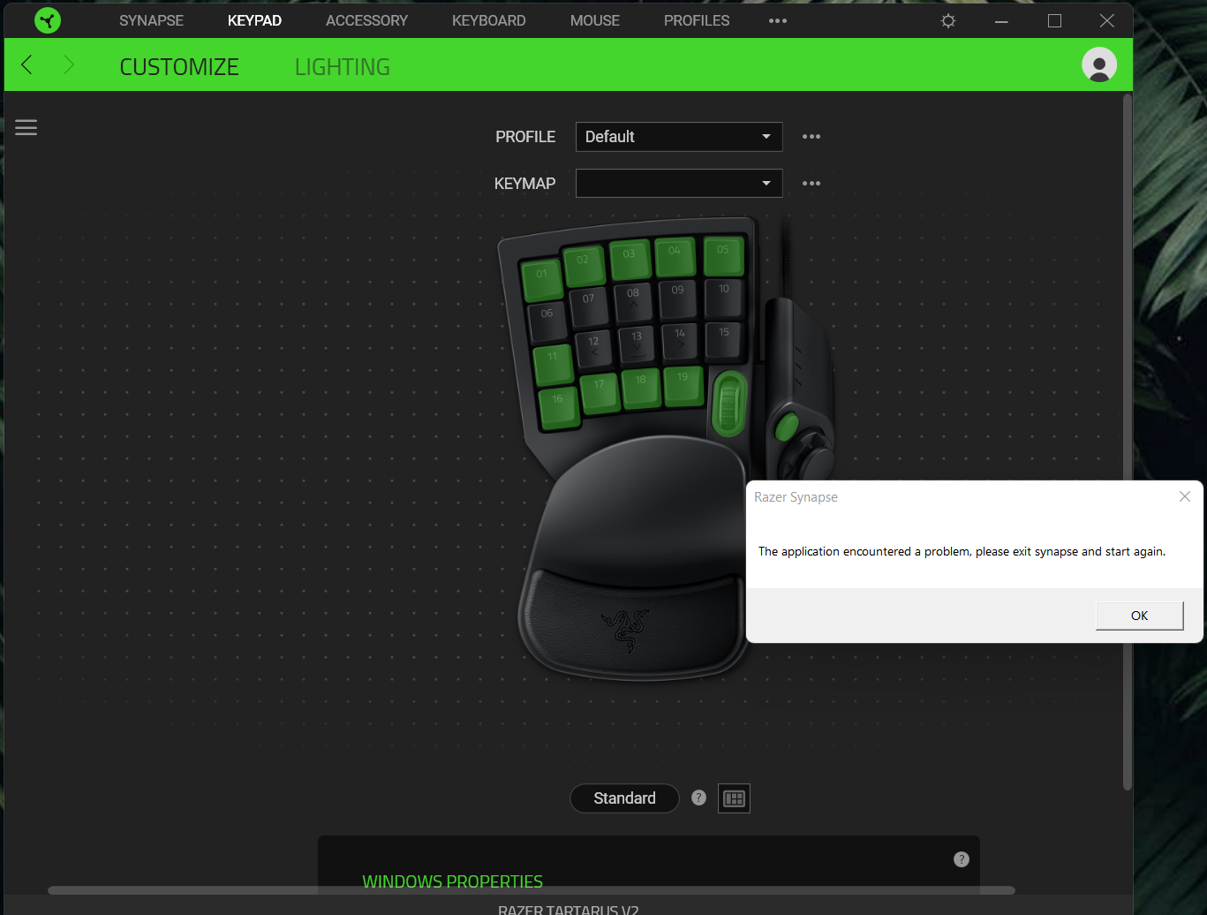Navigate back with the left arrow

[x=26, y=64]
